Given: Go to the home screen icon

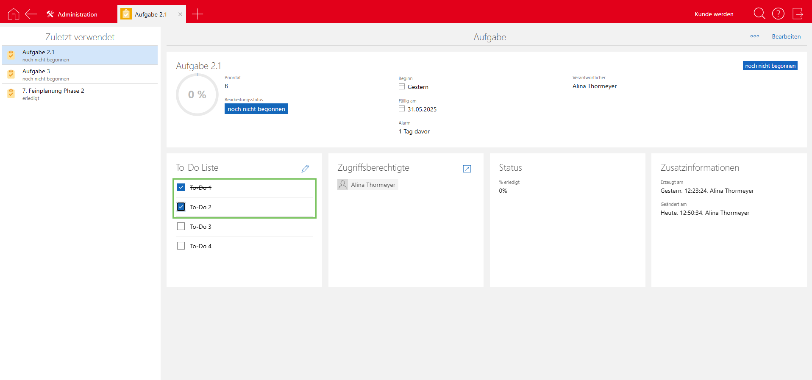Looking at the screenshot, I should 14,14.
